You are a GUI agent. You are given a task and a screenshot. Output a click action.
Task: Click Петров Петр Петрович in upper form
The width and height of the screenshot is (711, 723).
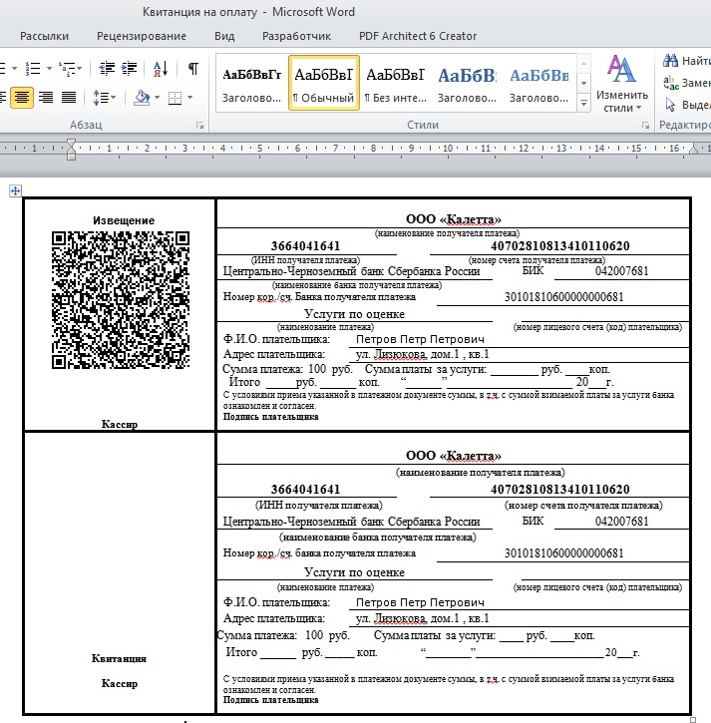(x=420, y=339)
